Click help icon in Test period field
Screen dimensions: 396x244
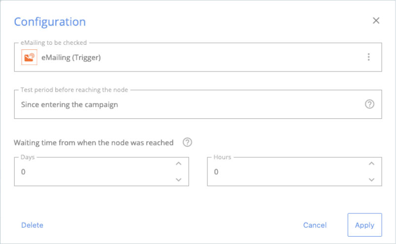click(x=369, y=105)
